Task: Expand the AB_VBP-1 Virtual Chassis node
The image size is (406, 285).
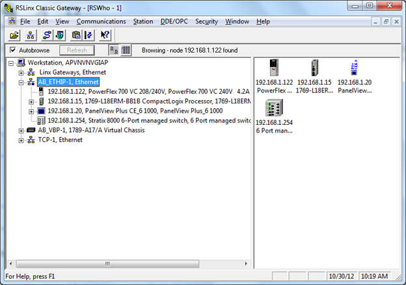Action: pyautogui.click(x=21, y=131)
